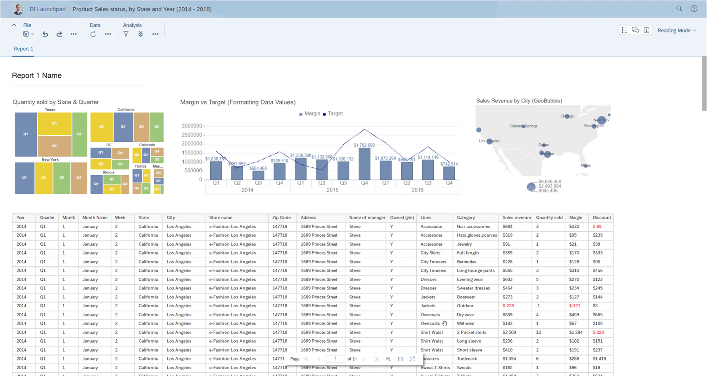Toggle the information panel icon
This screenshot has width=707, height=379.
pyautogui.click(x=647, y=30)
